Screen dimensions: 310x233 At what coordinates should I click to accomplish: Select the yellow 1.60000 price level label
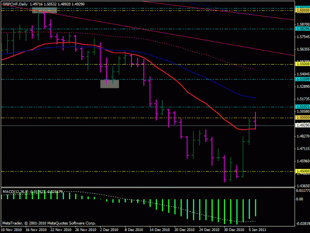point(303,10)
